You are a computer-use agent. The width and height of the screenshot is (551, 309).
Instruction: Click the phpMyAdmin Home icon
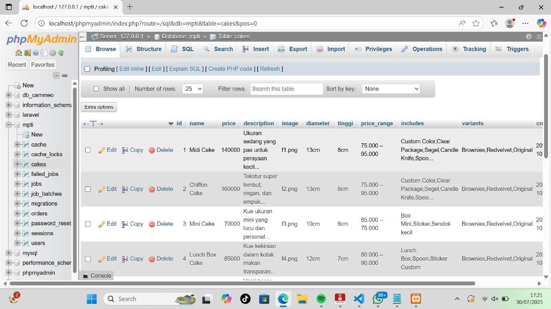19,53
